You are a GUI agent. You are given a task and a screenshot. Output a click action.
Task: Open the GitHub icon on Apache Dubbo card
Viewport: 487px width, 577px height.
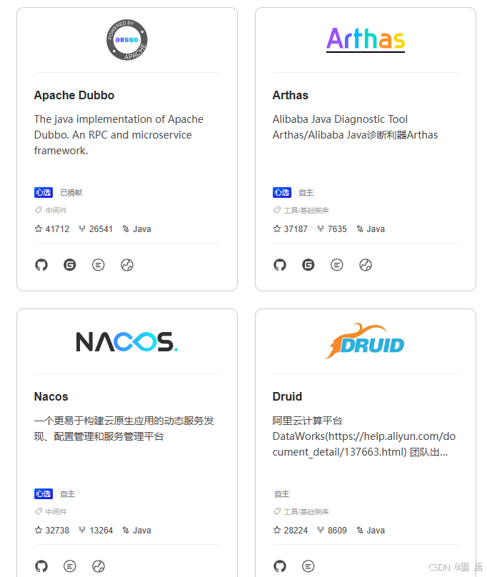pos(41,265)
